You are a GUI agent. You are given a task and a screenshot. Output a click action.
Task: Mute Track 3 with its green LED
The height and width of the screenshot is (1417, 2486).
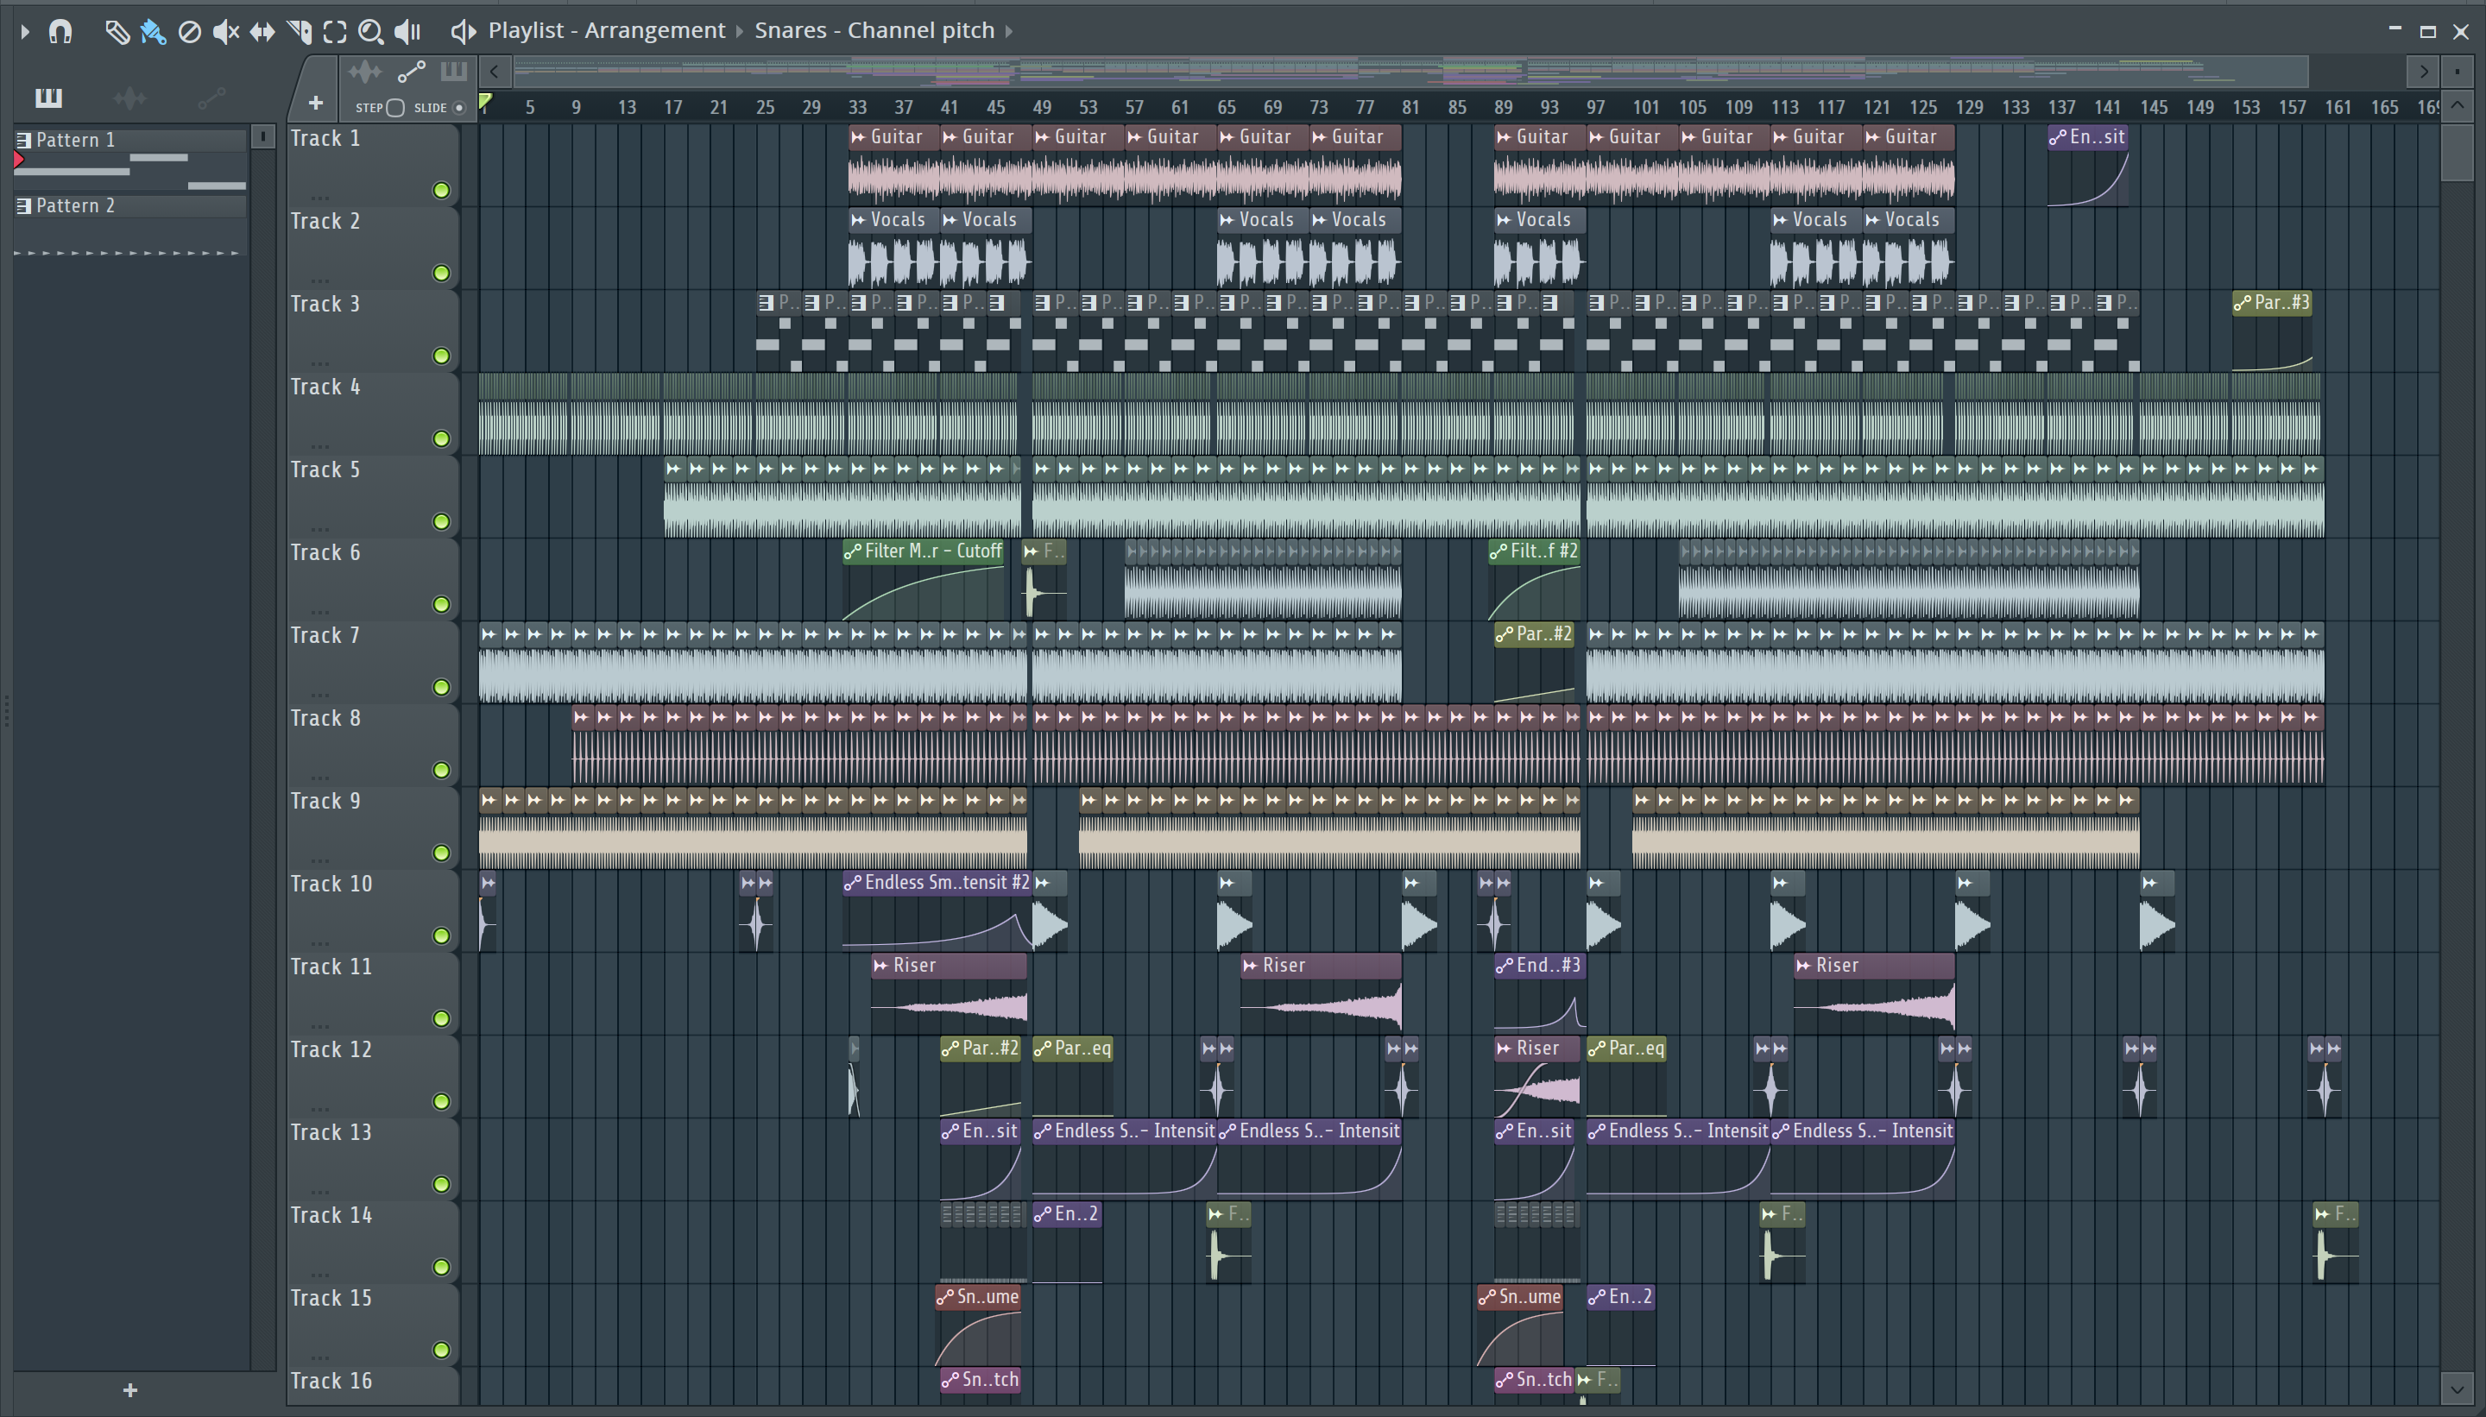point(441,356)
